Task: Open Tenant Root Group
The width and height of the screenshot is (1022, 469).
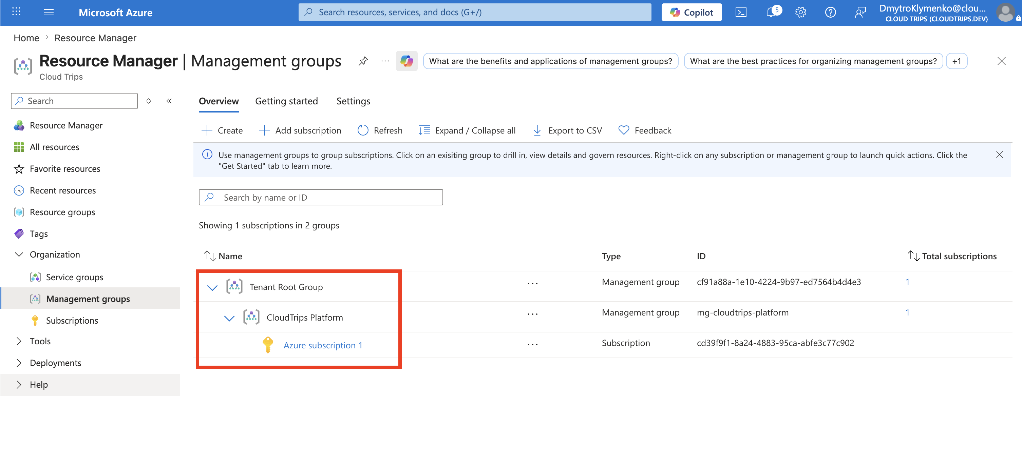Action: pos(286,287)
